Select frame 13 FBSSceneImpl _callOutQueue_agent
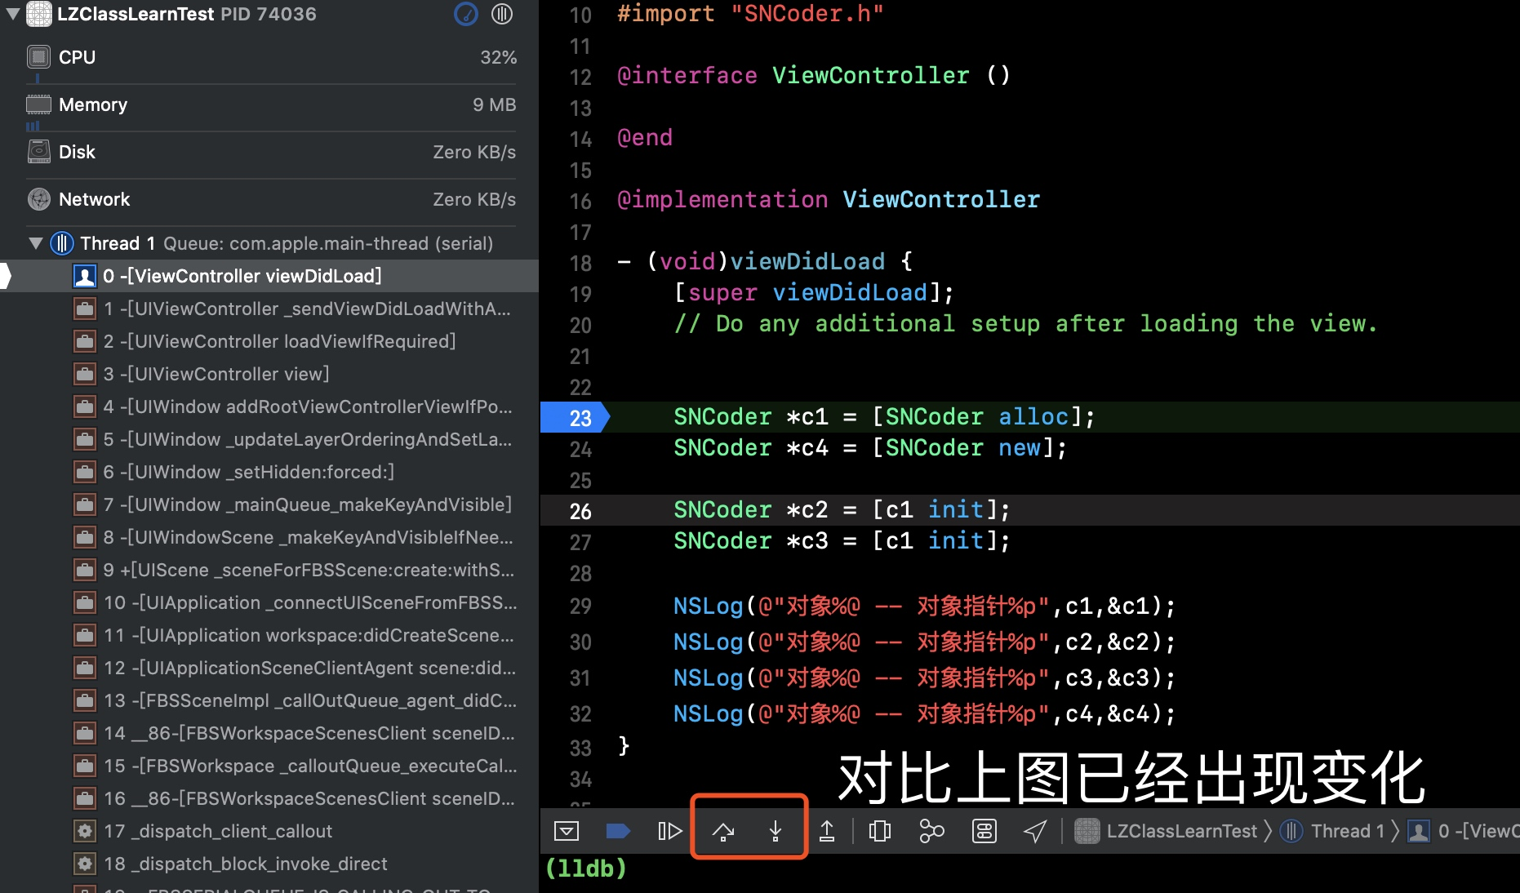 pyautogui.click(x=269, y=700)
